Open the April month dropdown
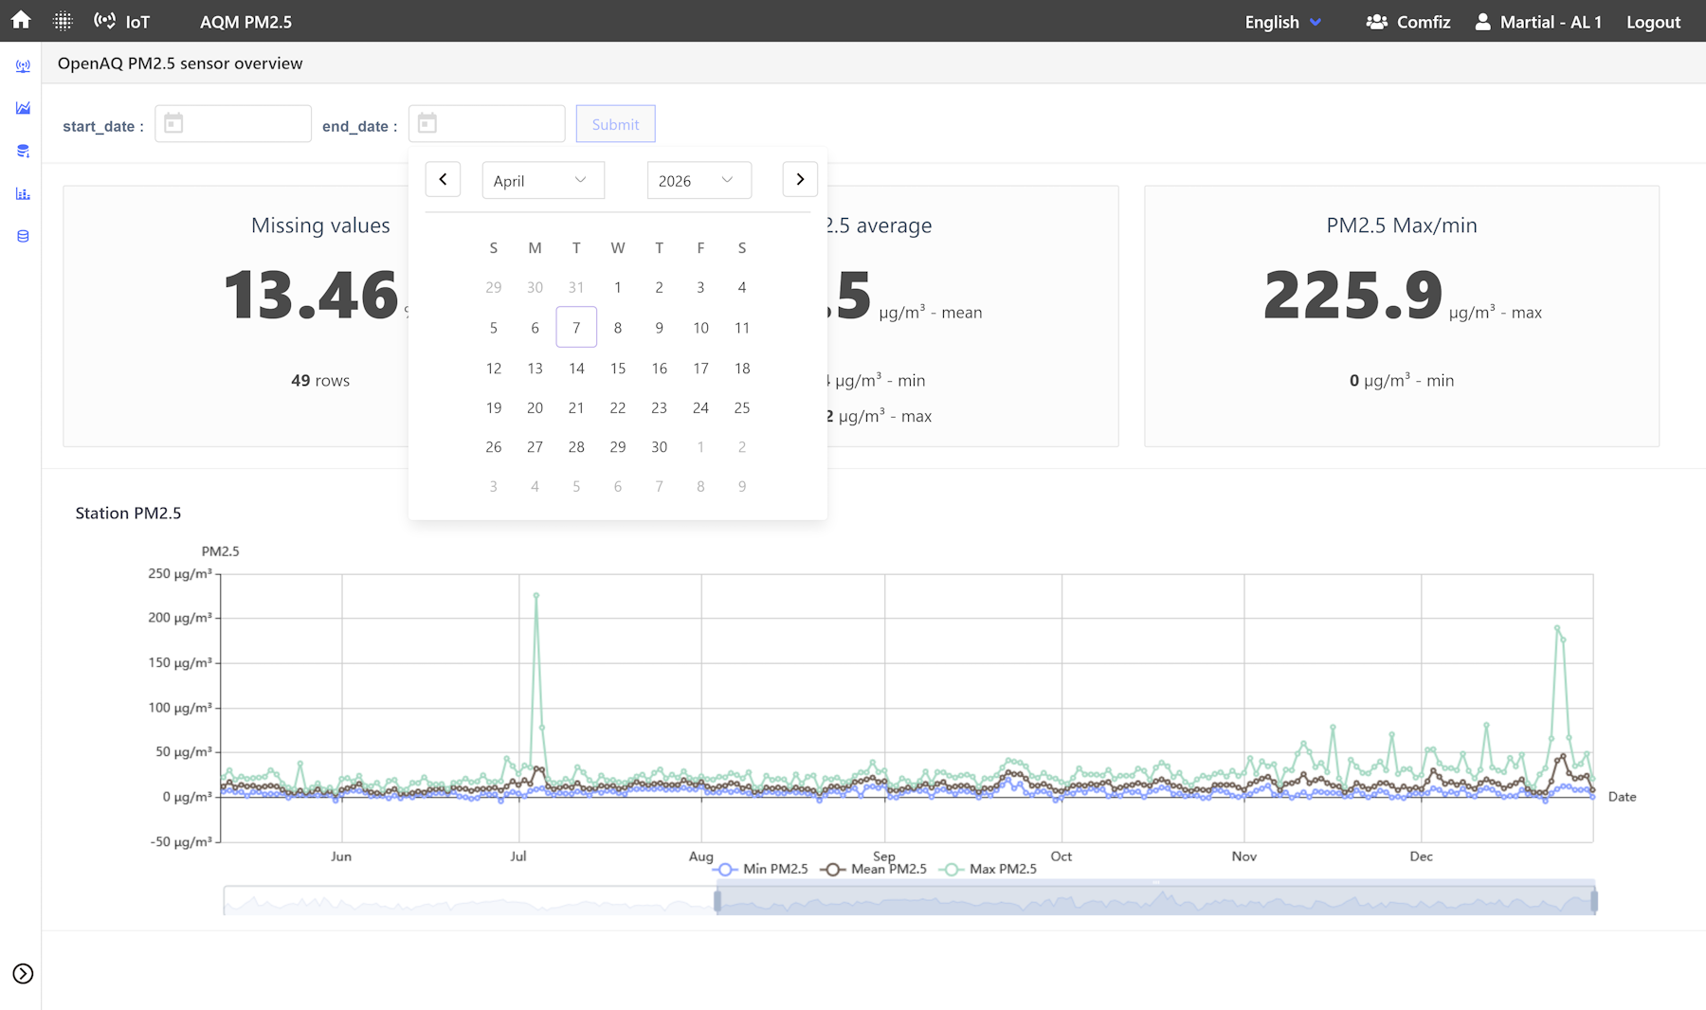The height and width of the screenshot is (1010, 1706). coord(543,180)
